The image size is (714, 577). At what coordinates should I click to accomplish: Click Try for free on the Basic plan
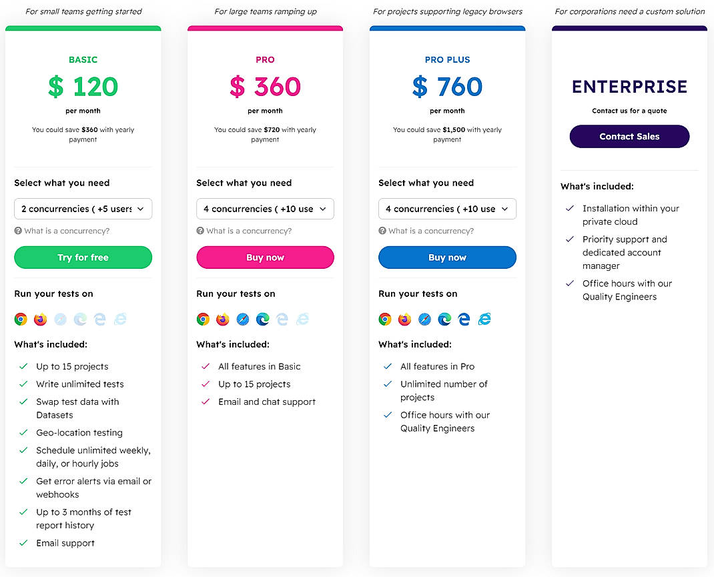click(83, 257)
